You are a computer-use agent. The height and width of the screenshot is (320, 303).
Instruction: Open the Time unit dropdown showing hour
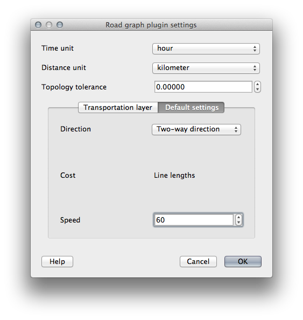(x=206, y=48)
